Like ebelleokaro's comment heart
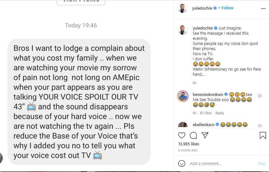 [260, 126]
